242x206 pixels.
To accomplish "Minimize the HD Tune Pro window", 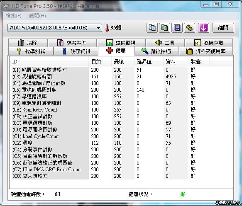I will [x=206, y=5].
